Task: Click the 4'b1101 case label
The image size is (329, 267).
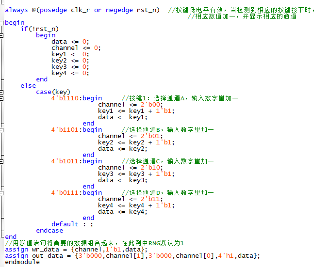Action: click(65, 130)
